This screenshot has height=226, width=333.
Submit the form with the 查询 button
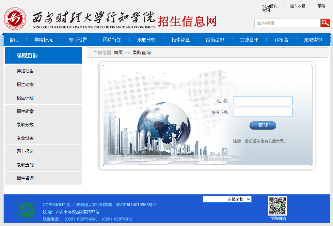tap(263, 126)
